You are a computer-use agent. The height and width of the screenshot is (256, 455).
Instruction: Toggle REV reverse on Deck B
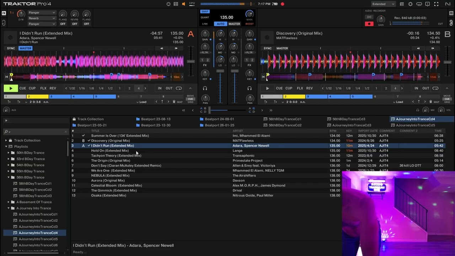pyautogui.click(x=309, y=88)
